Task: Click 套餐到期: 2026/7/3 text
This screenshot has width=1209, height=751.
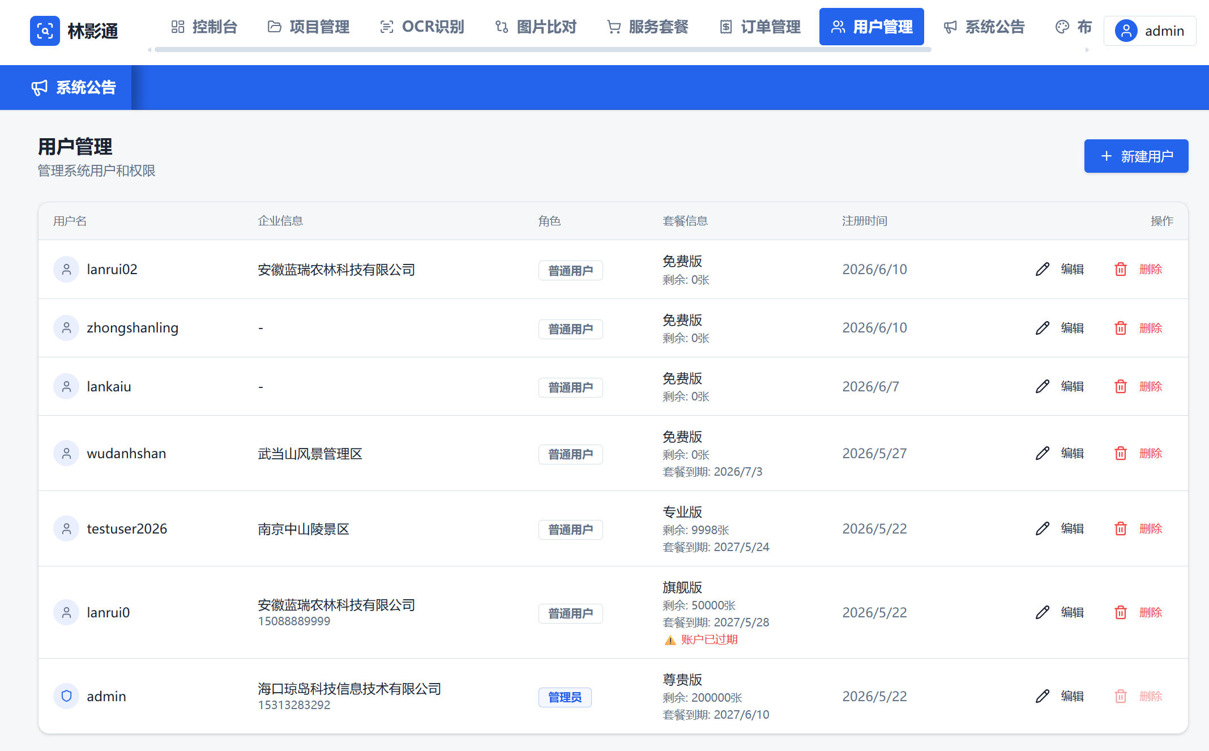Action: point(712,472)
